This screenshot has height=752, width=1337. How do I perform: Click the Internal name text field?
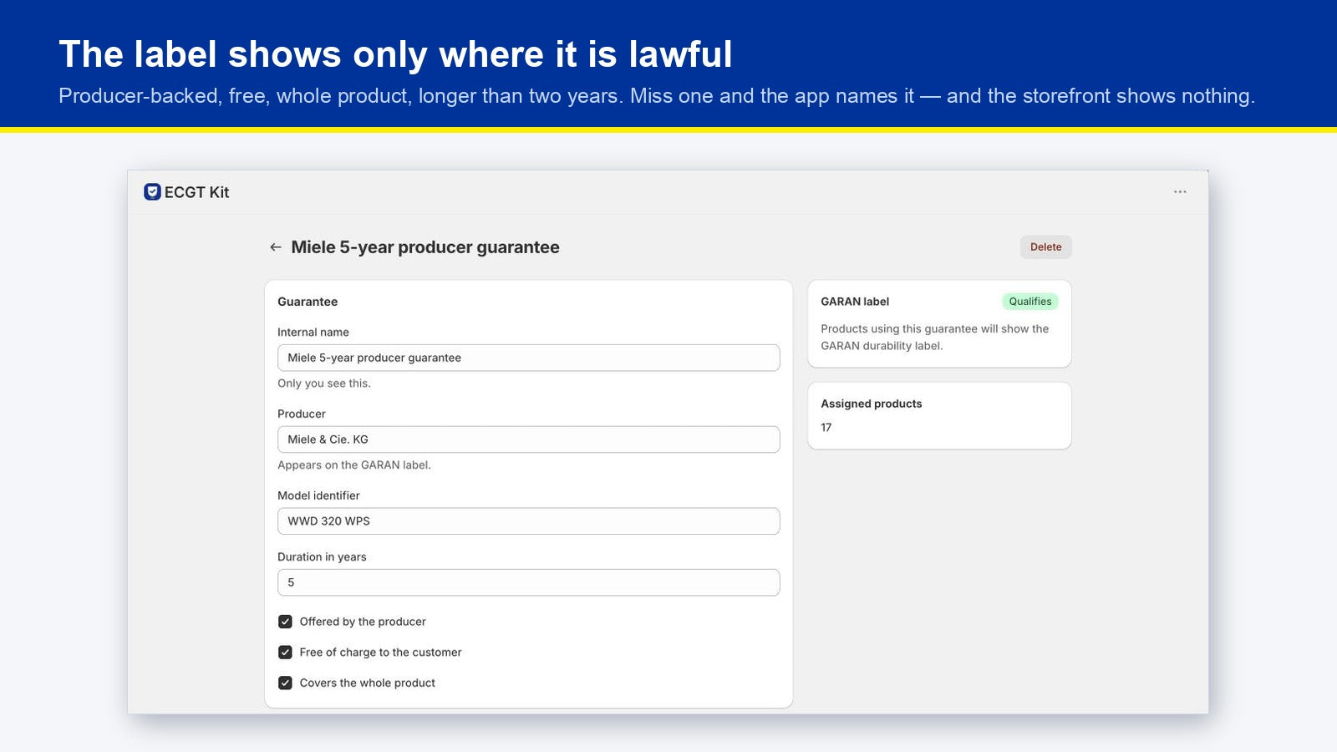[529, 358]
